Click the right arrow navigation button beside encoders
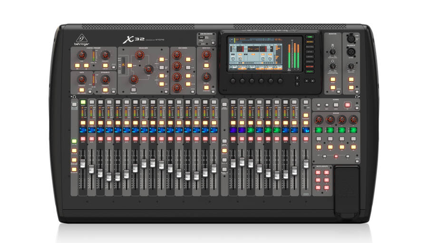The width and height of the screenshot is (428, 243). pyautogui.click(x=313, y=81)
